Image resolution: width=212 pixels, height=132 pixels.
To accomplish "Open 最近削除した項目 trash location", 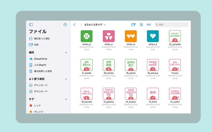I will coord(43,71).
